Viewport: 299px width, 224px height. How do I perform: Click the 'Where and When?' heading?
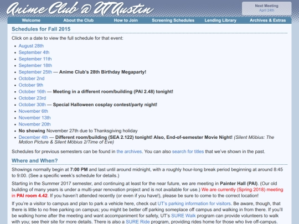(34, 161)
